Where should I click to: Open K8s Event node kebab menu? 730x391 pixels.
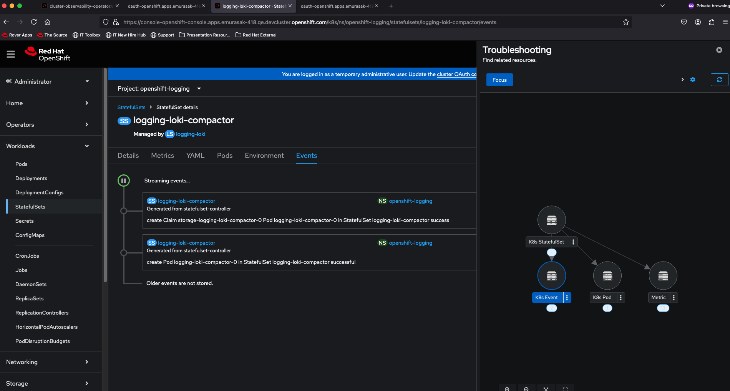click(567, 298)
